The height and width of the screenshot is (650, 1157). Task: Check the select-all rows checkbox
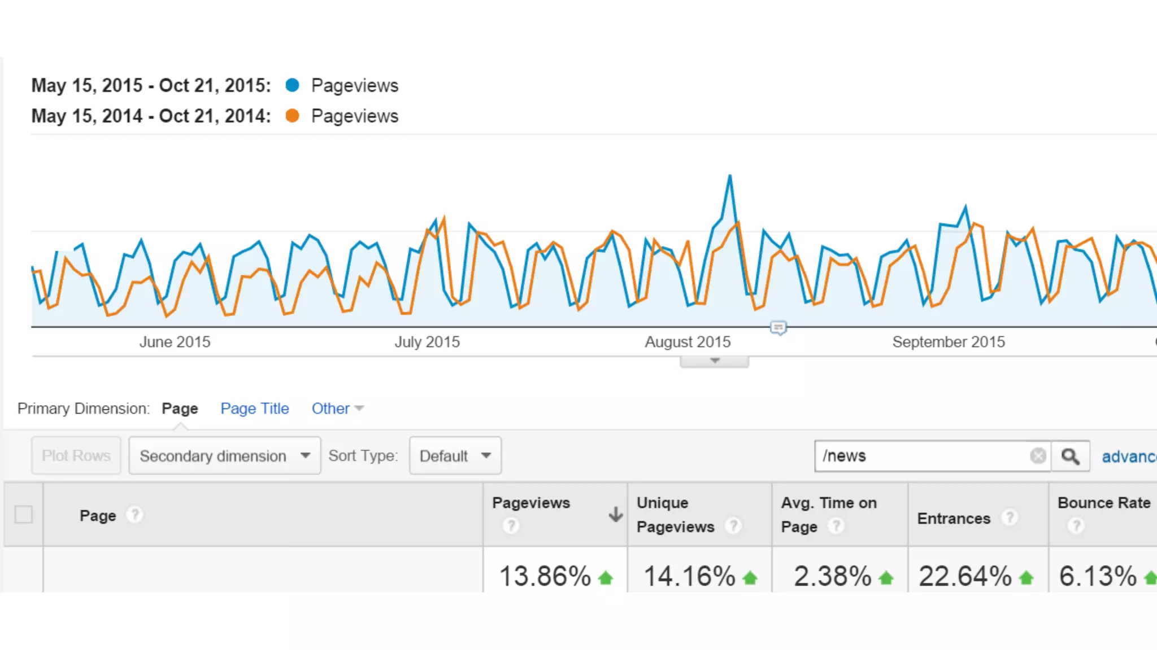click(x=24, y=515)
